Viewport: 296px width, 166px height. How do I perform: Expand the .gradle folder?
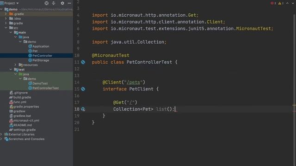point(6,14)
